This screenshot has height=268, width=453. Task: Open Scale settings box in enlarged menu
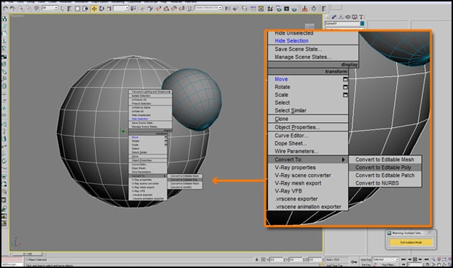(345, 95)
